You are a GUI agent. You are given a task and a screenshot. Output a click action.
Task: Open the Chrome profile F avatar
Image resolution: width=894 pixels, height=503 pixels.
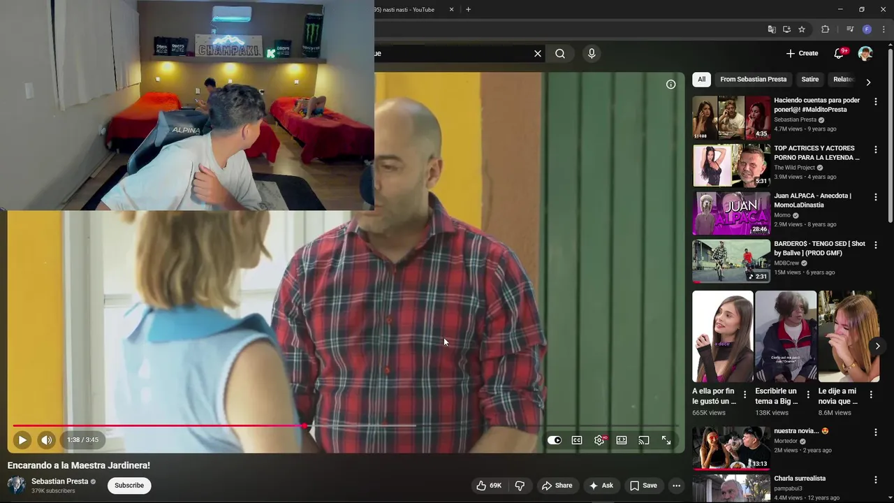pyautogui.click(x=867, y=29)
